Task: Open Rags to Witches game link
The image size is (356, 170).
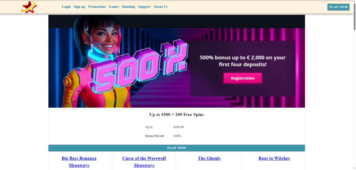Action: coord(274,158)
